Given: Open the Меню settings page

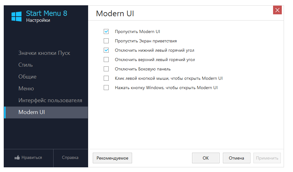Looking at the screenshot, I should pyautogui.click(x=26, y=88).
